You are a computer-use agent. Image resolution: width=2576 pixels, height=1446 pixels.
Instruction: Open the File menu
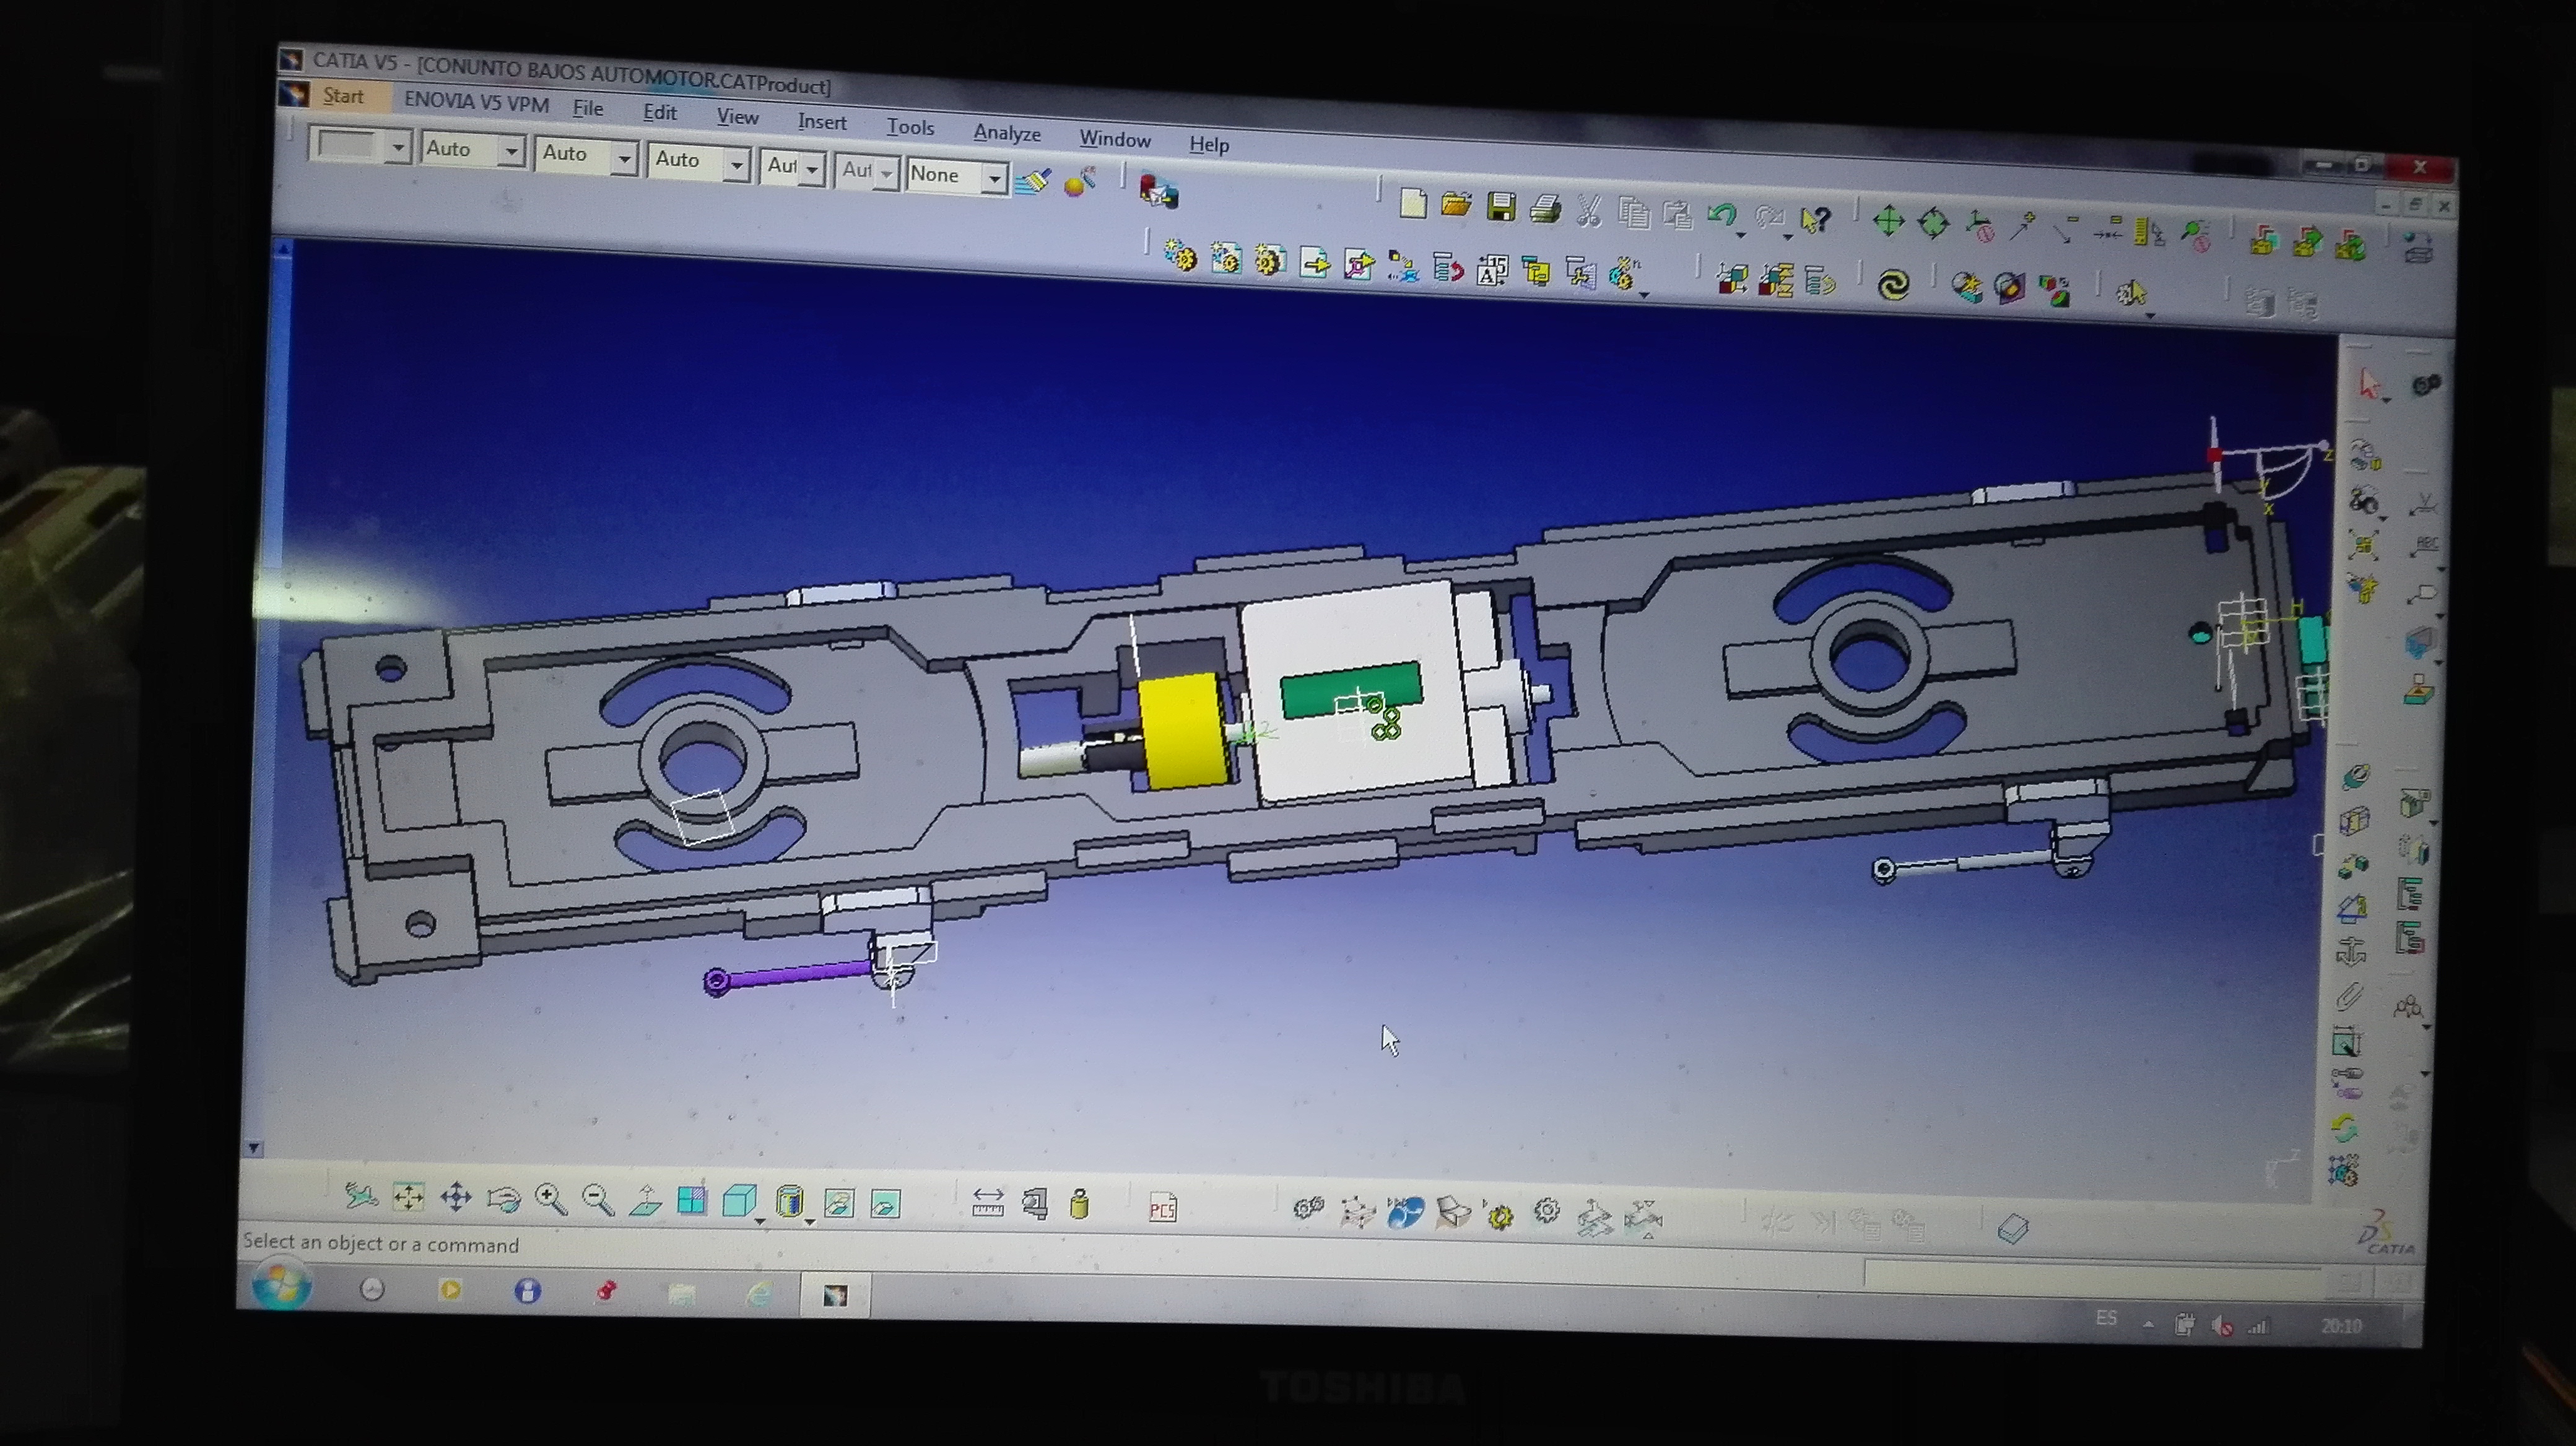click(588, 108)
